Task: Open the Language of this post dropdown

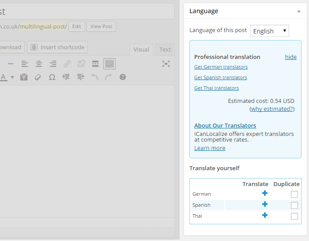Action: click(269, 31)
